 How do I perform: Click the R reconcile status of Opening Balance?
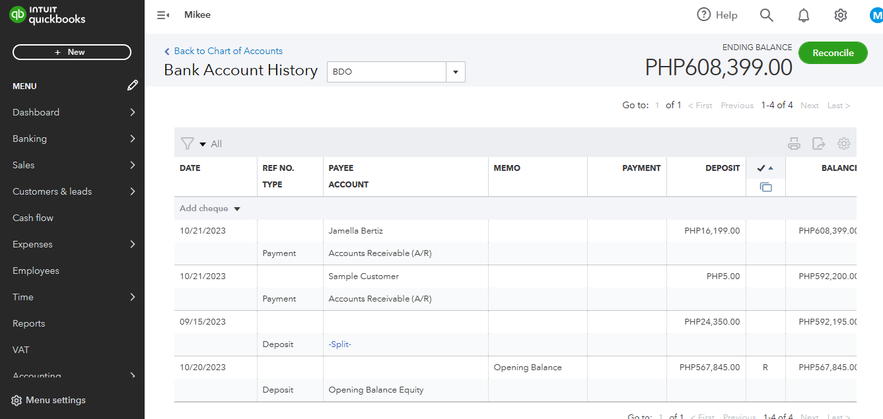(x=765, y=368)
